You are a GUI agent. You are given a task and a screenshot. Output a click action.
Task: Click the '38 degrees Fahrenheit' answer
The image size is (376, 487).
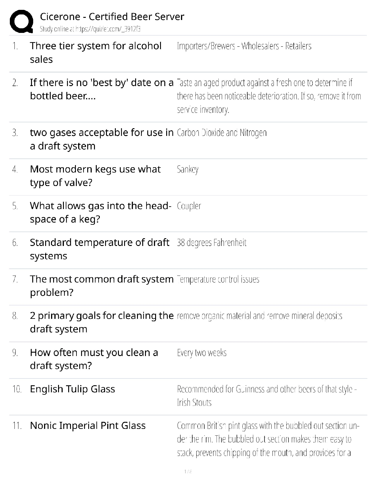212,243
